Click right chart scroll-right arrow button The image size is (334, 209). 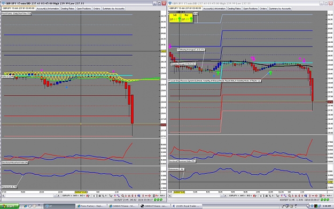[x=225, y=196]
